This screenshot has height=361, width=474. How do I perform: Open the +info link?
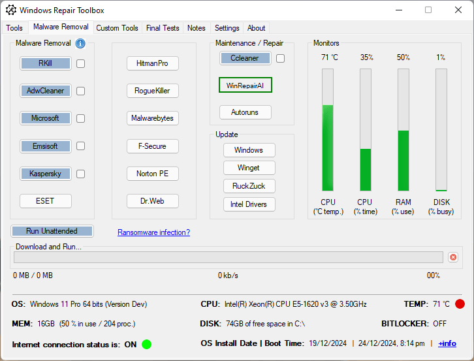click(447, 343)
